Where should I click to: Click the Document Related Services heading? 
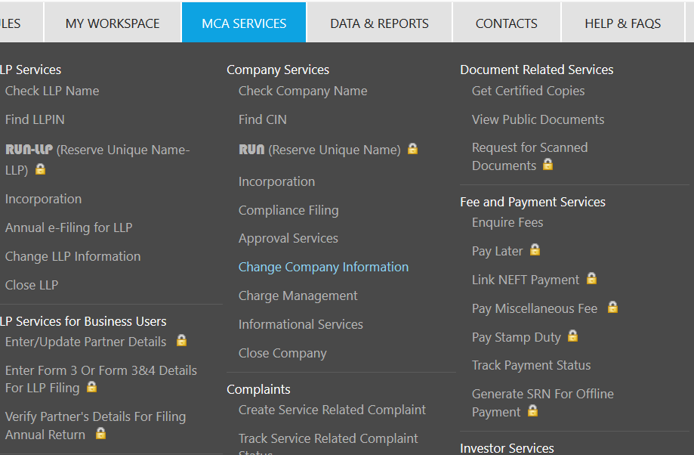point(536,70)
